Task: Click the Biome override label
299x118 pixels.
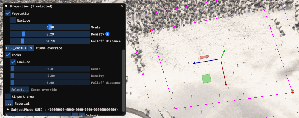Action: [x=49, y=48]
